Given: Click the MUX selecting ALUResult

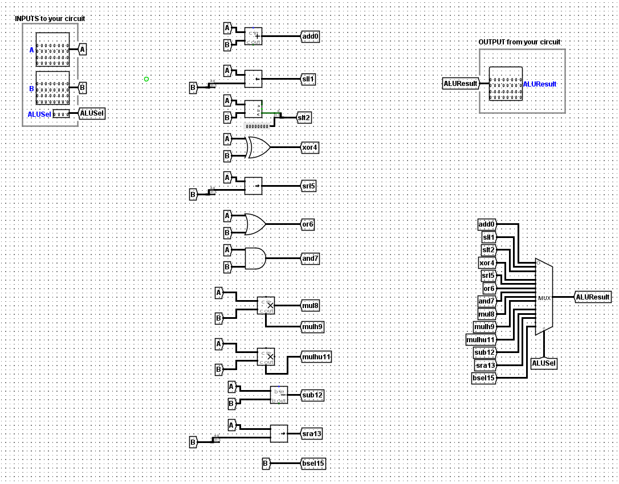Looking at the screenshot, I should click(x=543, y=297).
